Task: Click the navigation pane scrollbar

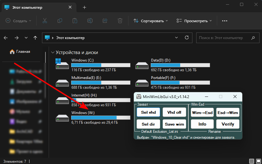Action: pyautogui.click(x=45, y=75)
